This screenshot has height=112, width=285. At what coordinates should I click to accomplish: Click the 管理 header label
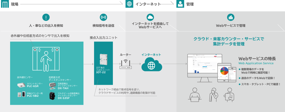coord(190,4)
